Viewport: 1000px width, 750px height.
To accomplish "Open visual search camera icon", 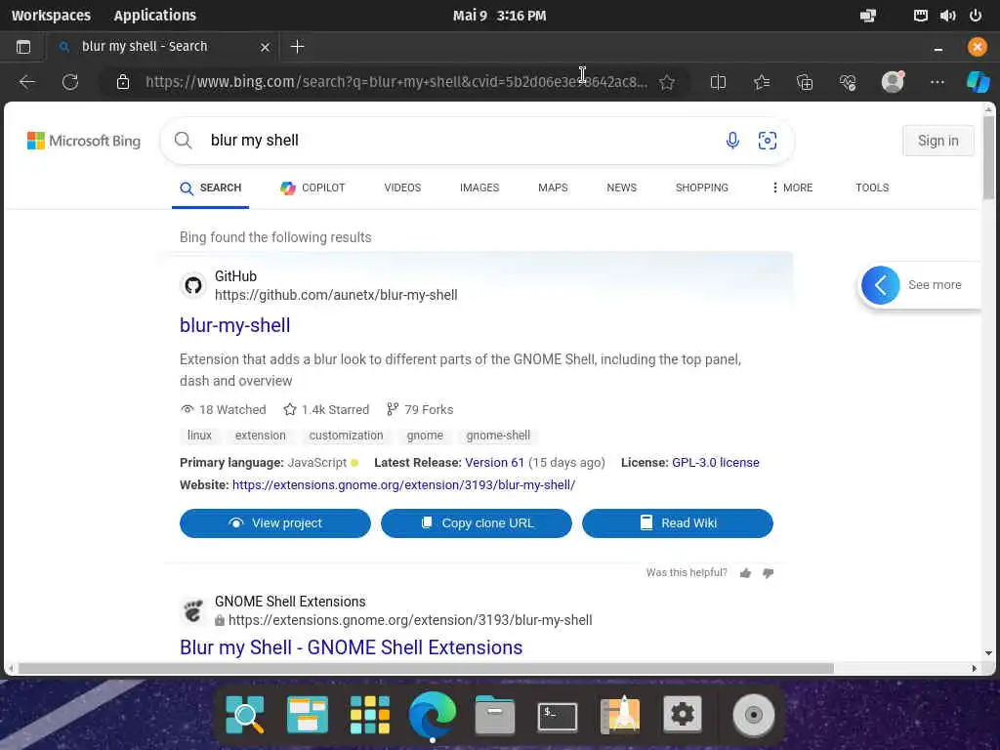I will click(768, 141).
